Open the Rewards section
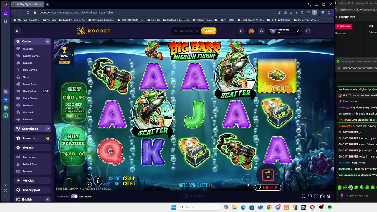377x212 pixels. 33,138
